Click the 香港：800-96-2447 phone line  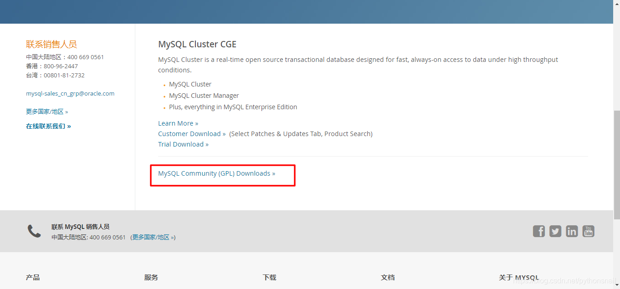52,66
